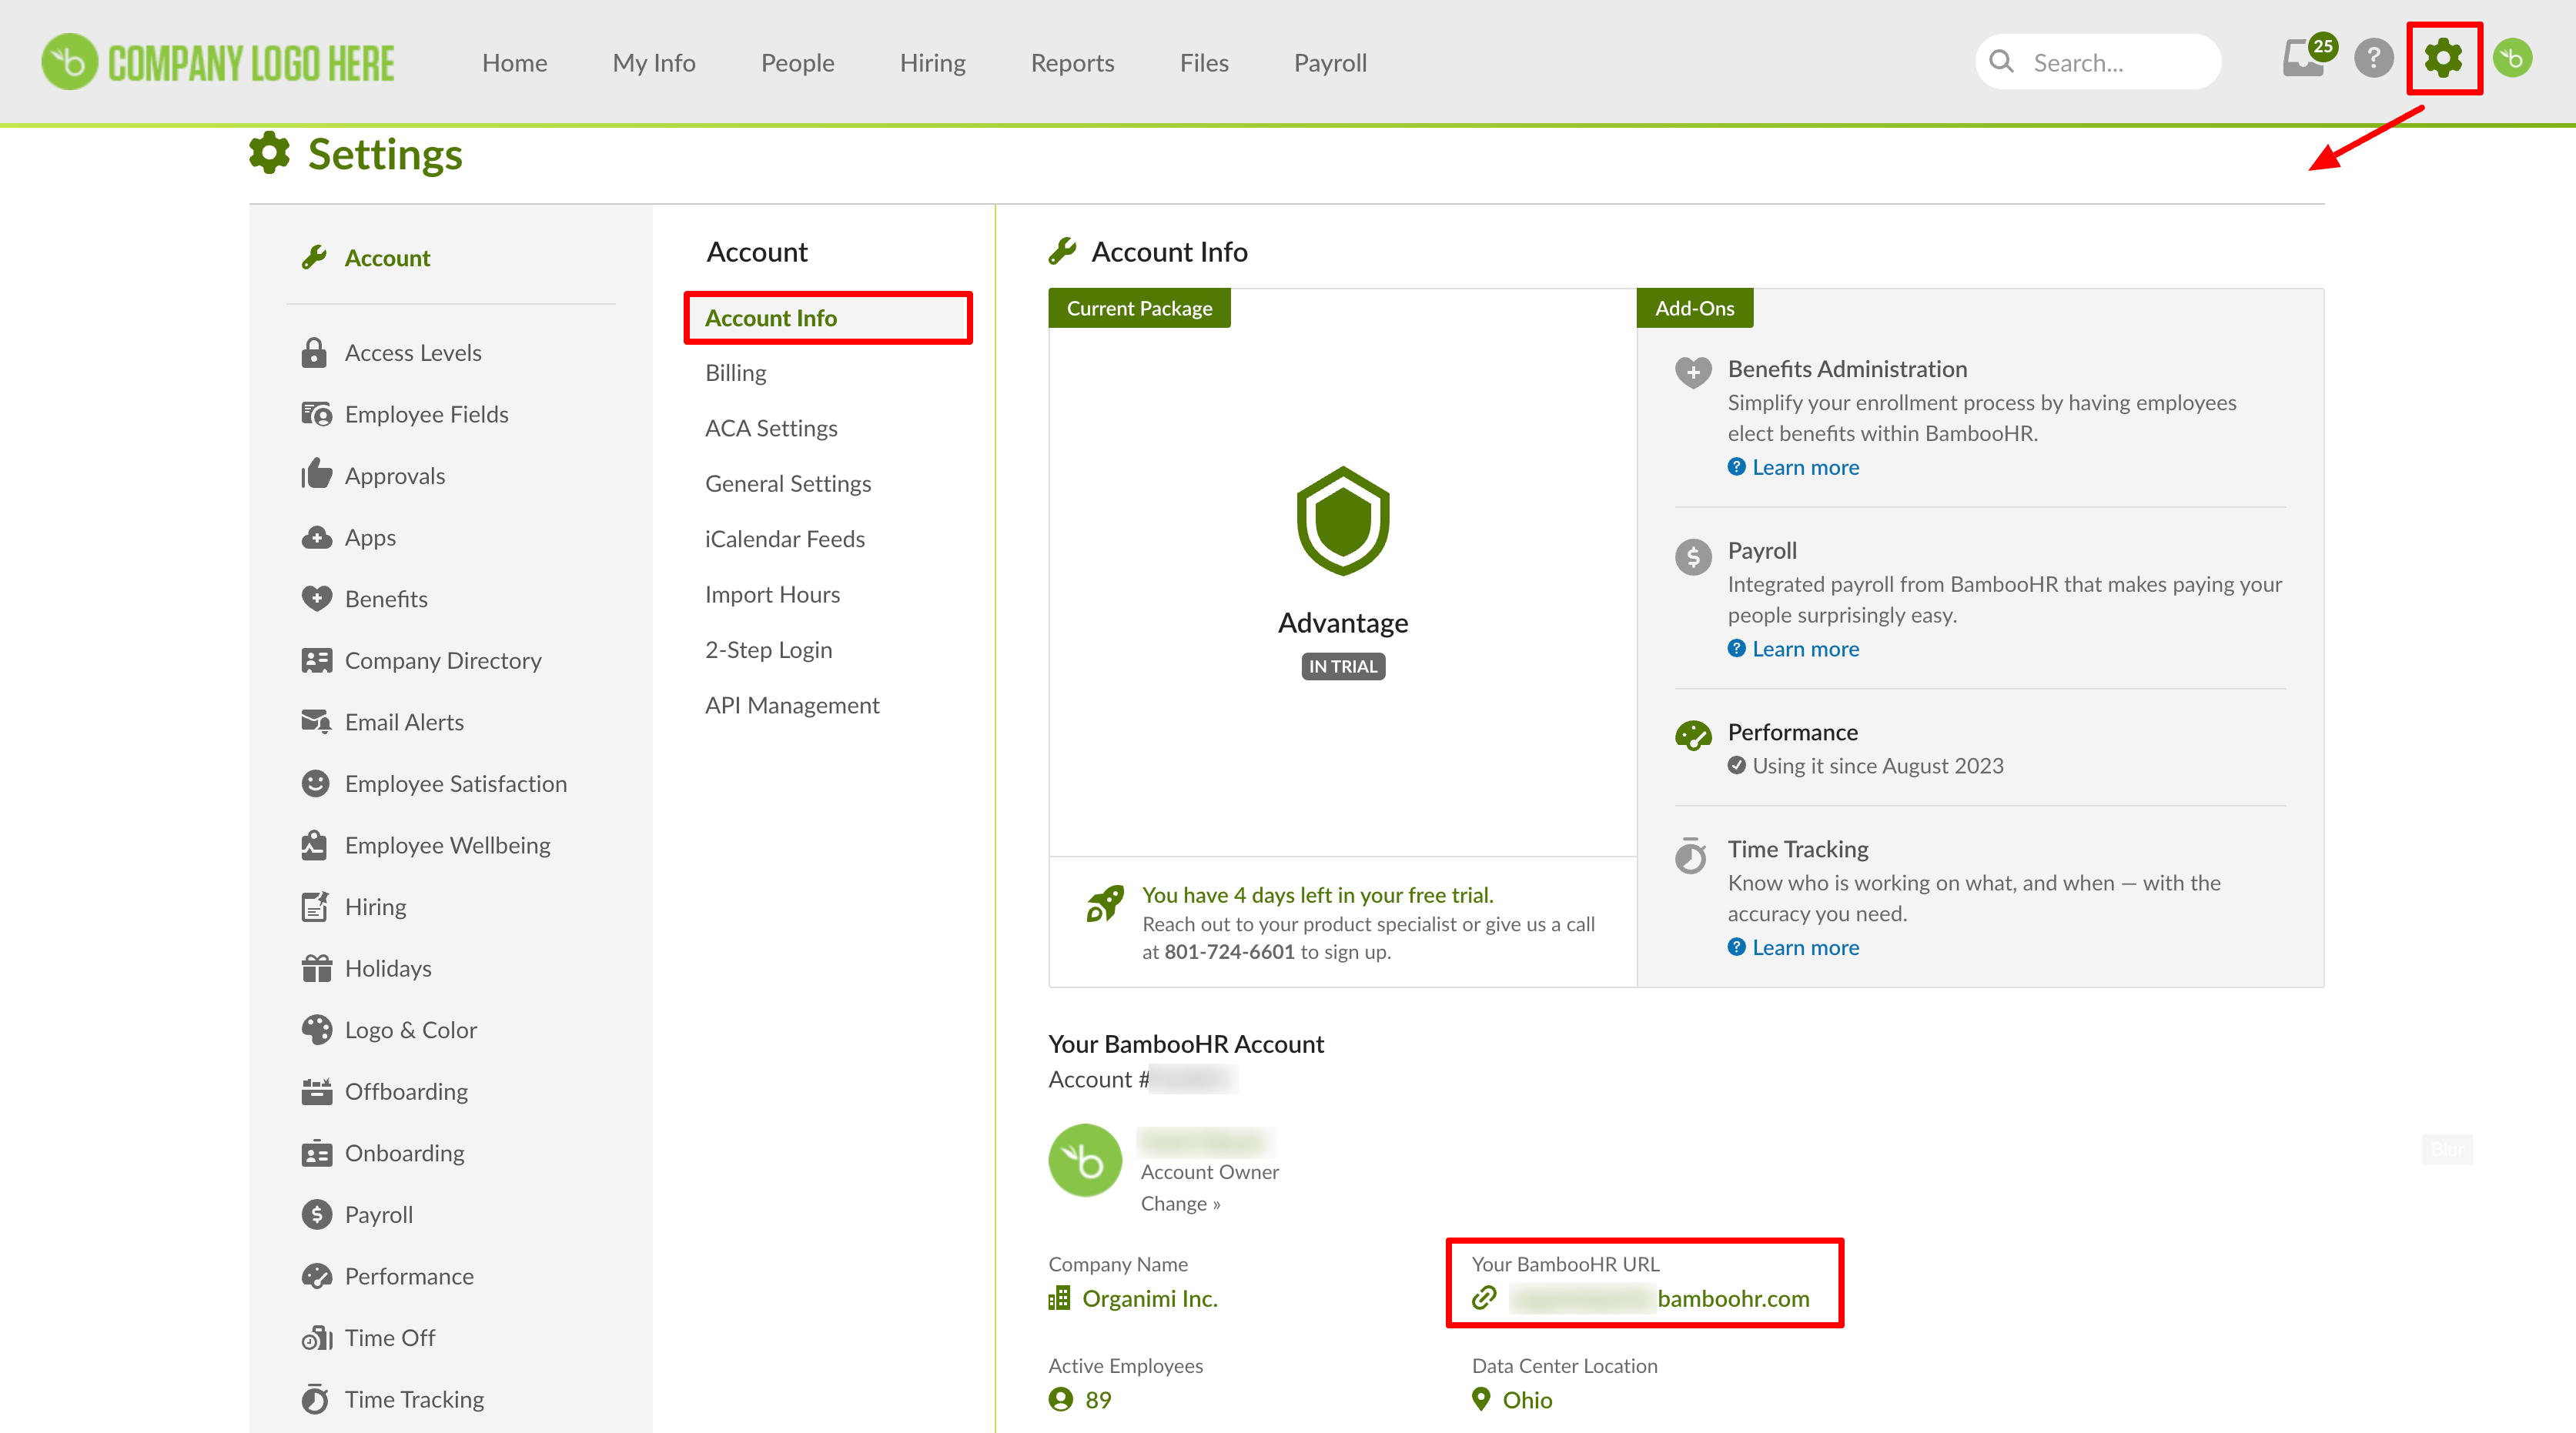Open the Home nav item

(x=514, y=63)
